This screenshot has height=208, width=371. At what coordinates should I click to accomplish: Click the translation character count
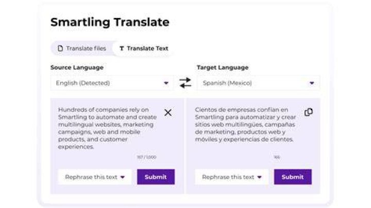277,157
